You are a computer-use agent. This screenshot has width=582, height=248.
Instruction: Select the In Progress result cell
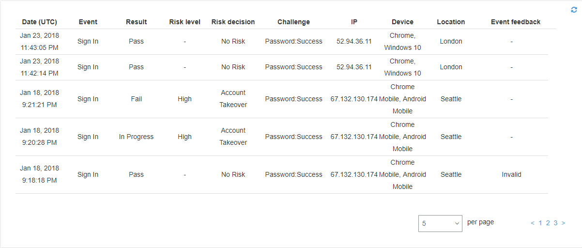tap(136, 137)
